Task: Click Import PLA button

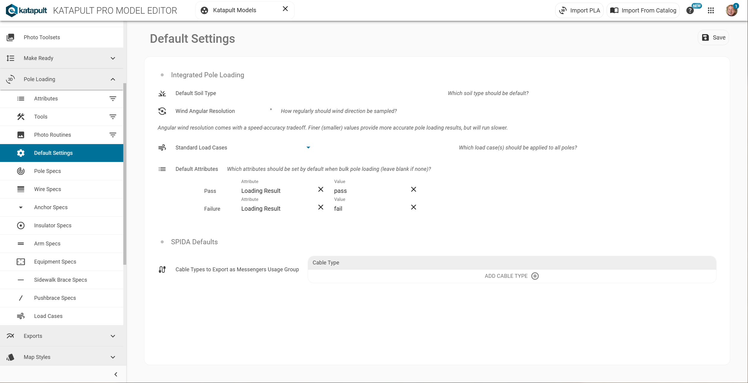Action: (x=579, y=11)
